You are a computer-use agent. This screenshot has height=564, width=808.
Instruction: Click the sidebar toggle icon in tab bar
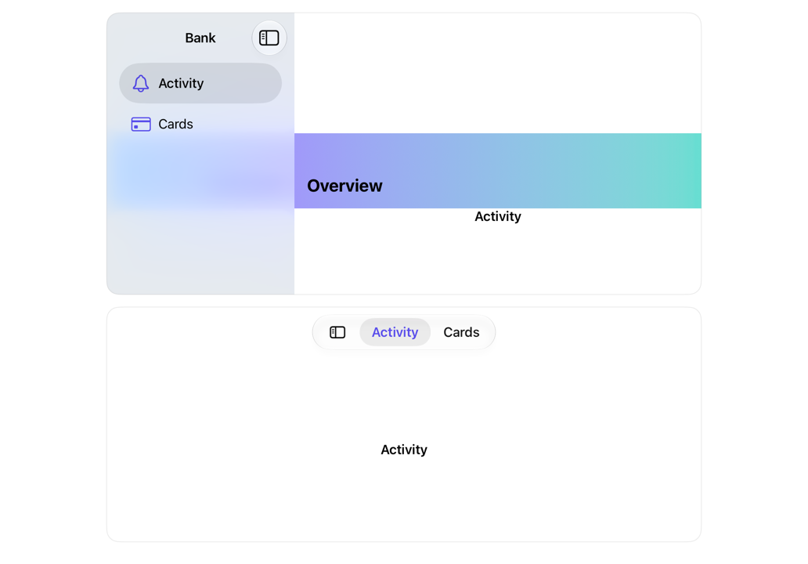pyautogui.click(x=337, y=332)
